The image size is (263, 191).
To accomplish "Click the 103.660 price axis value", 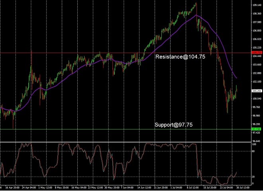I will click(257, 65).
